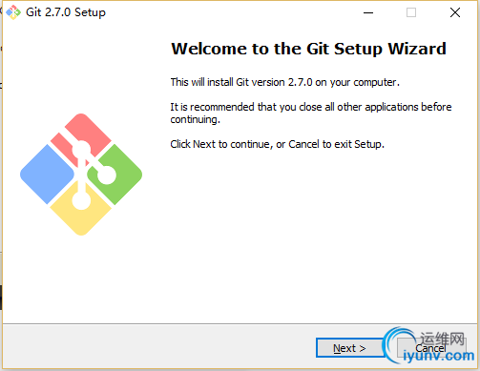The image size is (480, 371).
Task: Click the 'Git 2.7.0 Setup' window title
Action: 66,12
